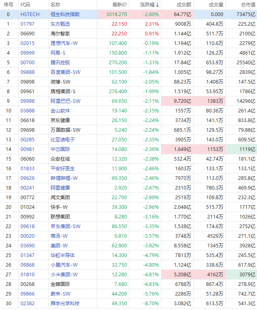Click stock code 01797
This screenshot has height=310, width=257.
[x=27, y=24]
